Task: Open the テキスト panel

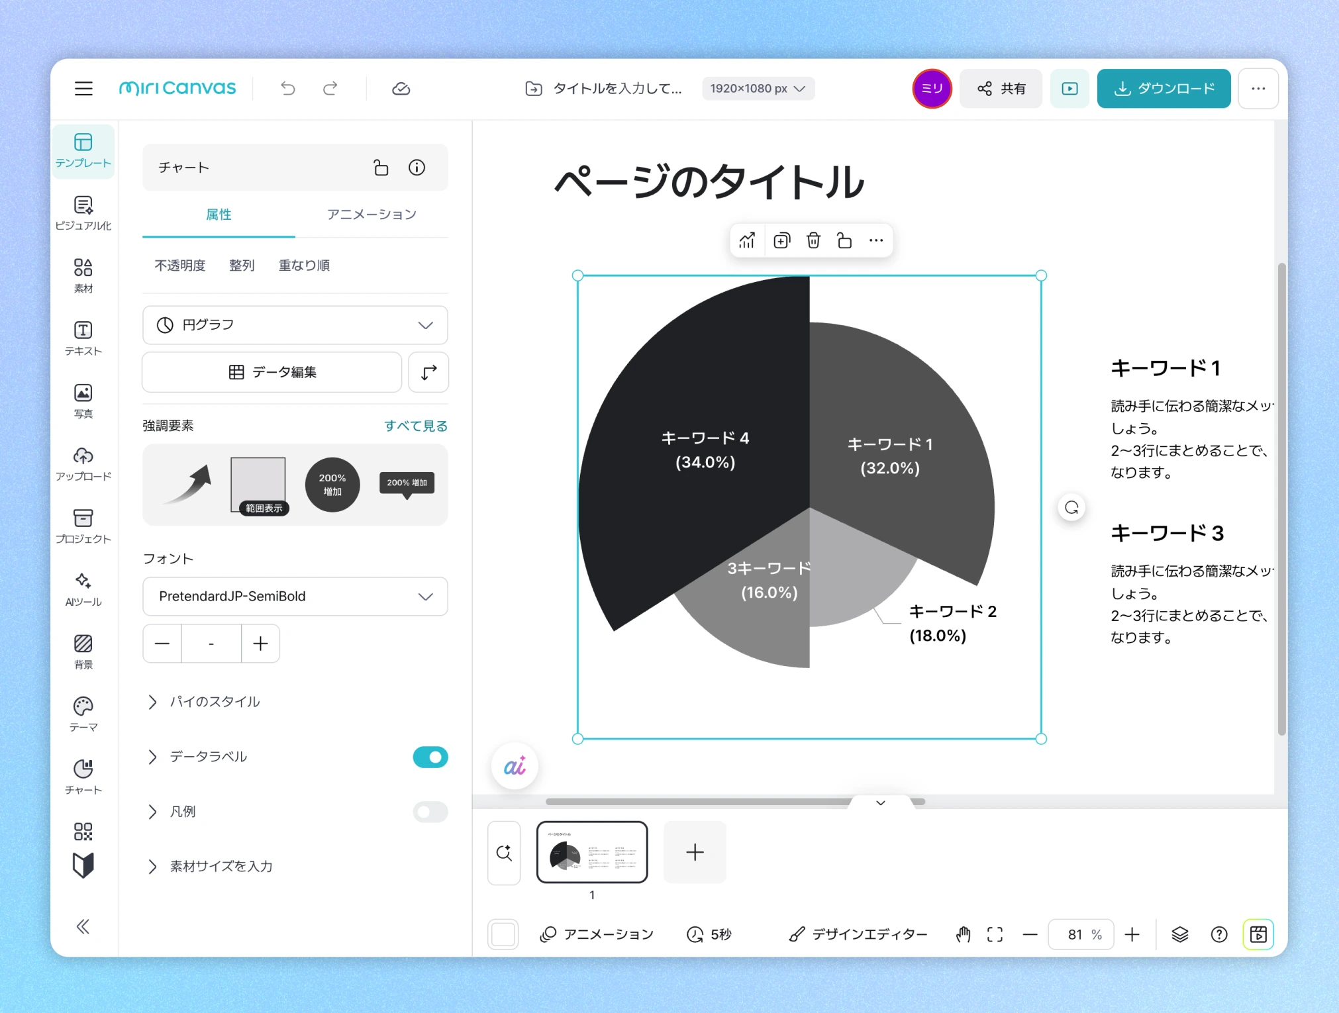Action: (83, 338)
